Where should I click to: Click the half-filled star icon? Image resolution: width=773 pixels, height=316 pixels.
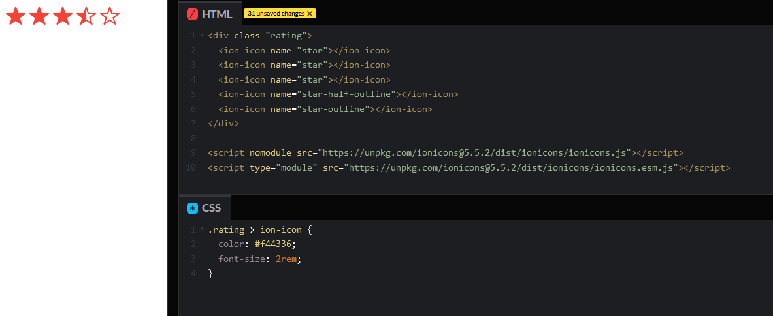[86, 16]
